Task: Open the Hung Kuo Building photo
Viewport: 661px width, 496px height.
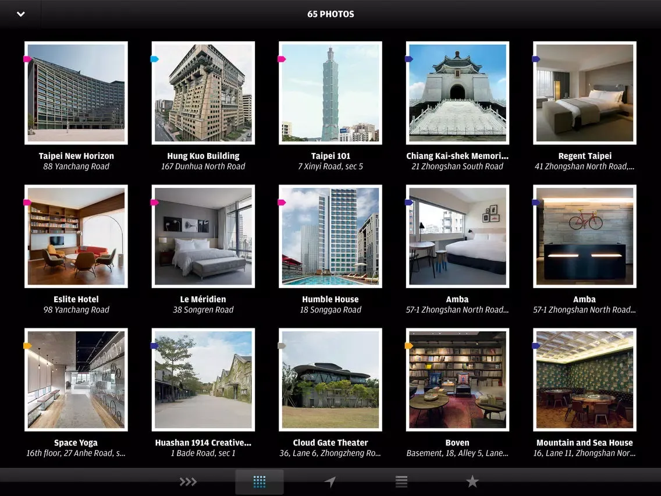Action: pos(203,93)
